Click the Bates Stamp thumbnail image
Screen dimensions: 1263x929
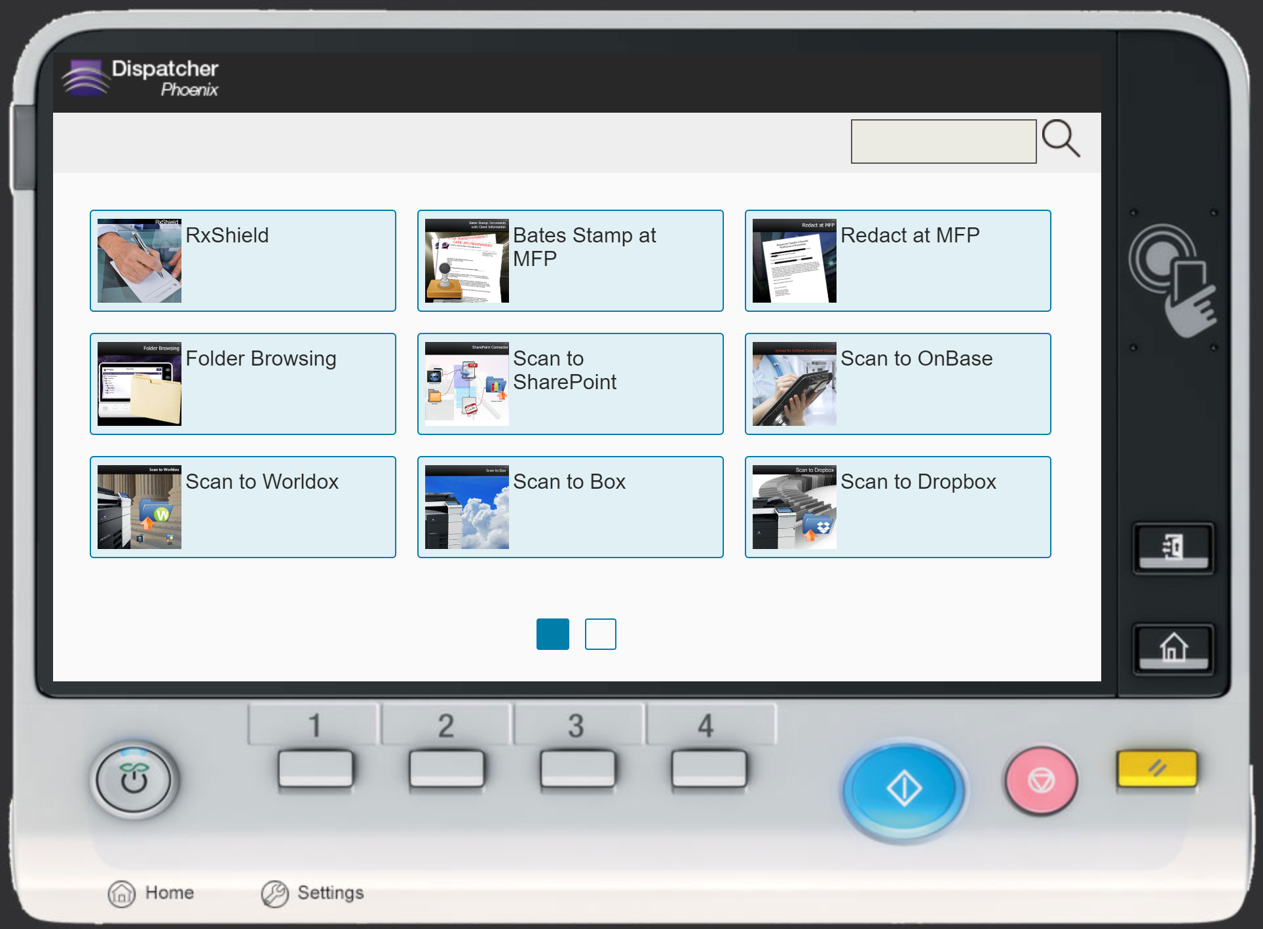point(467,261)
